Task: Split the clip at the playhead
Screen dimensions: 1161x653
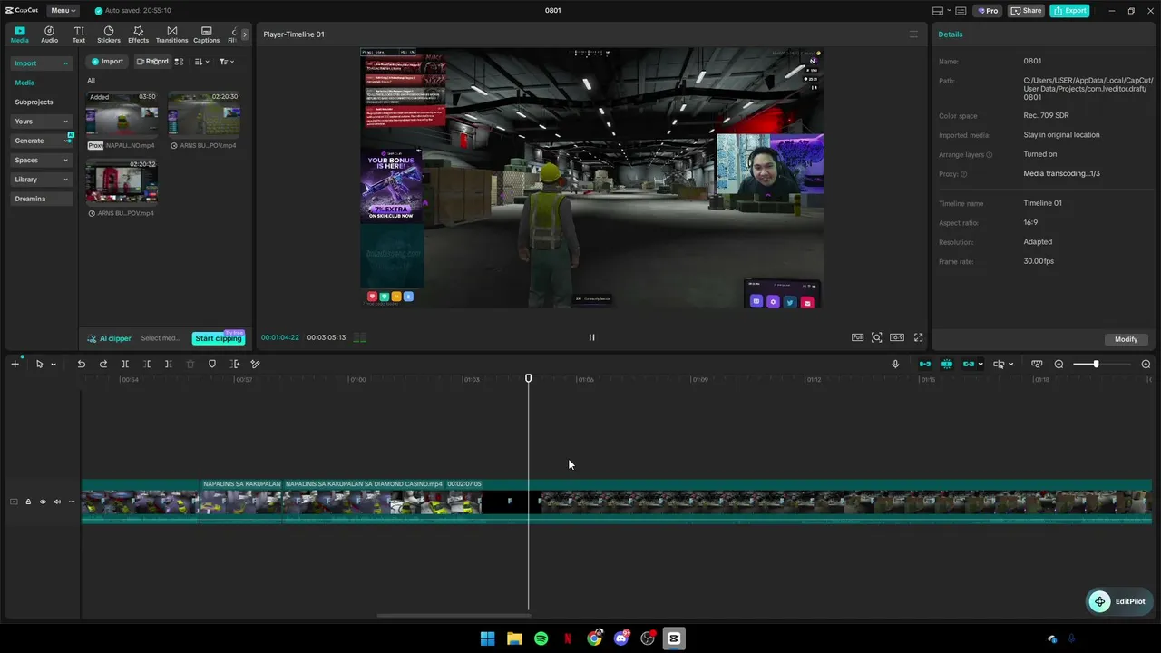Action: coord(125,364)
